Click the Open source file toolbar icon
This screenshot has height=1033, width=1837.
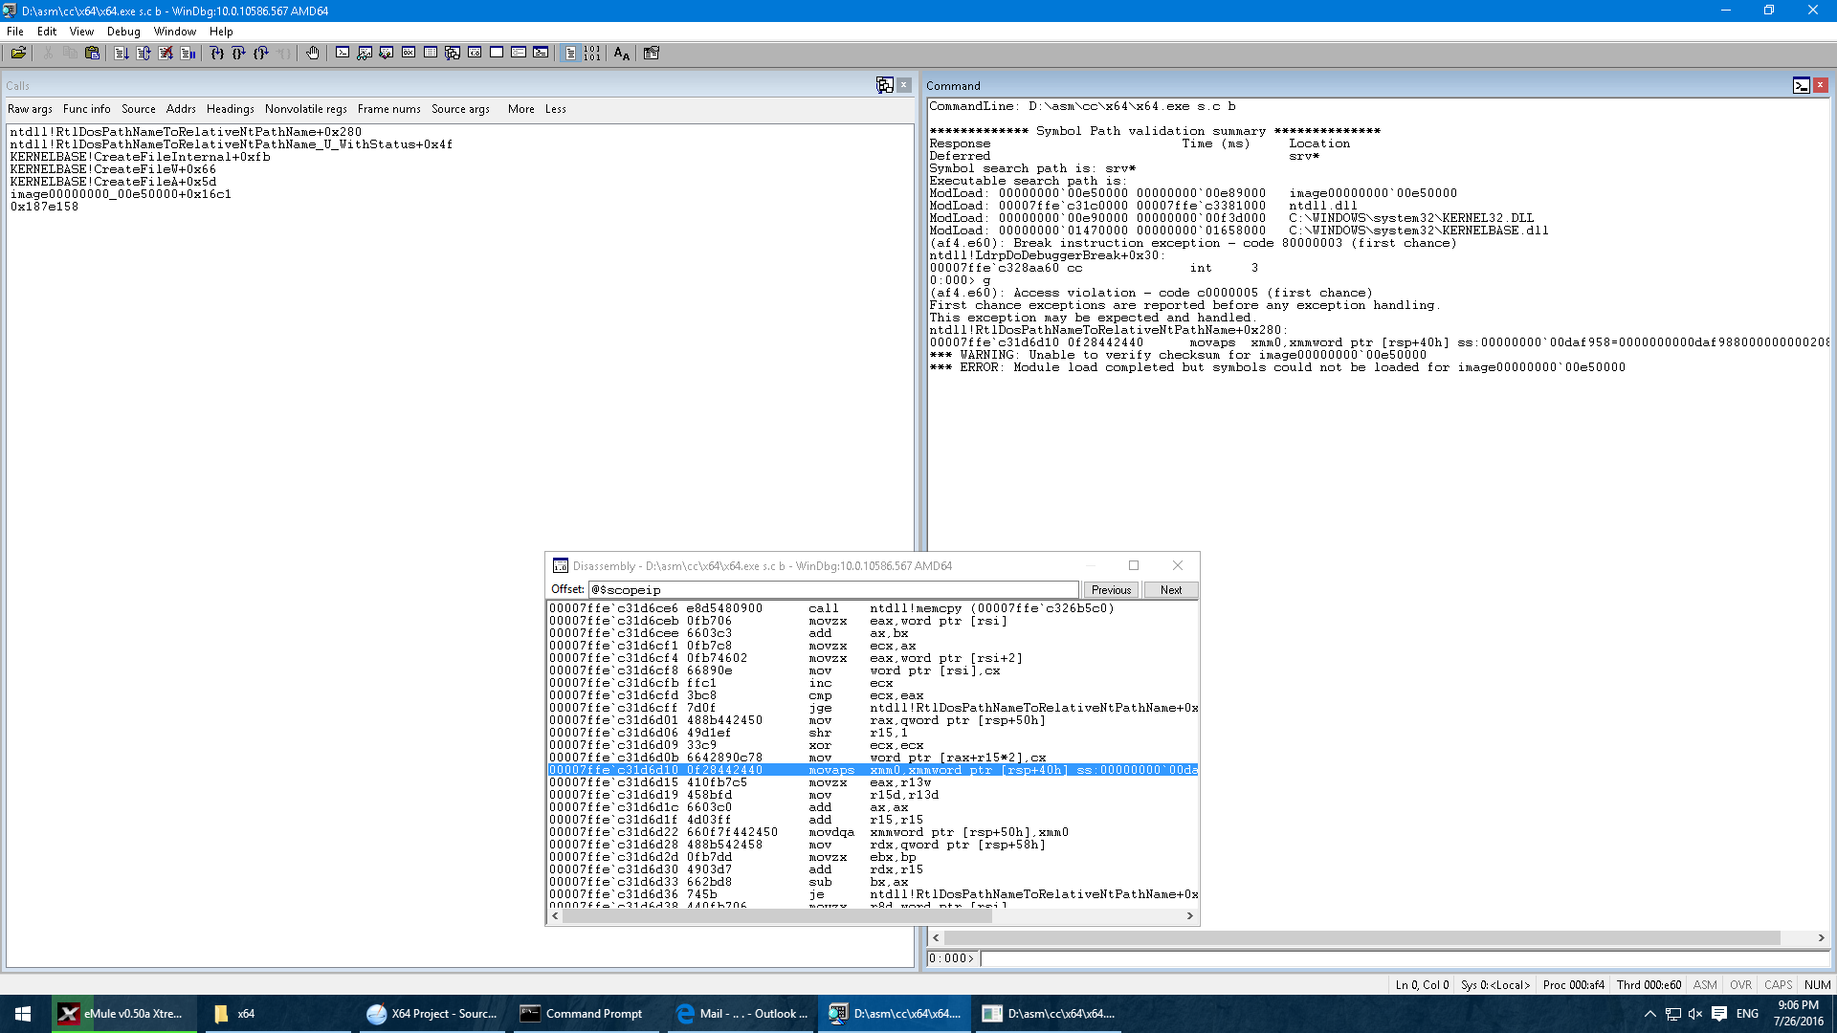click(18, 53)
